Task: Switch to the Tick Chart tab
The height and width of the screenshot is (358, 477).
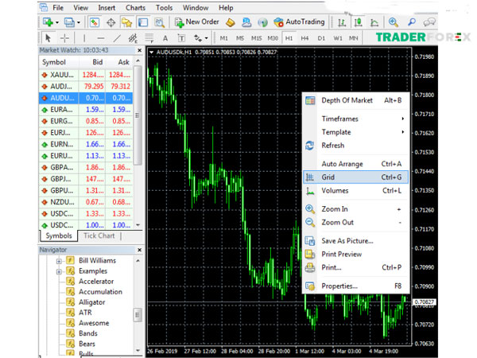Action: click(x=99, y=236)
